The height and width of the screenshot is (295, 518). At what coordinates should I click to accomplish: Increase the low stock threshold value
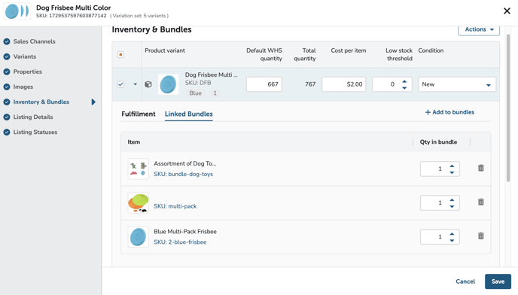tap(404, 81)
